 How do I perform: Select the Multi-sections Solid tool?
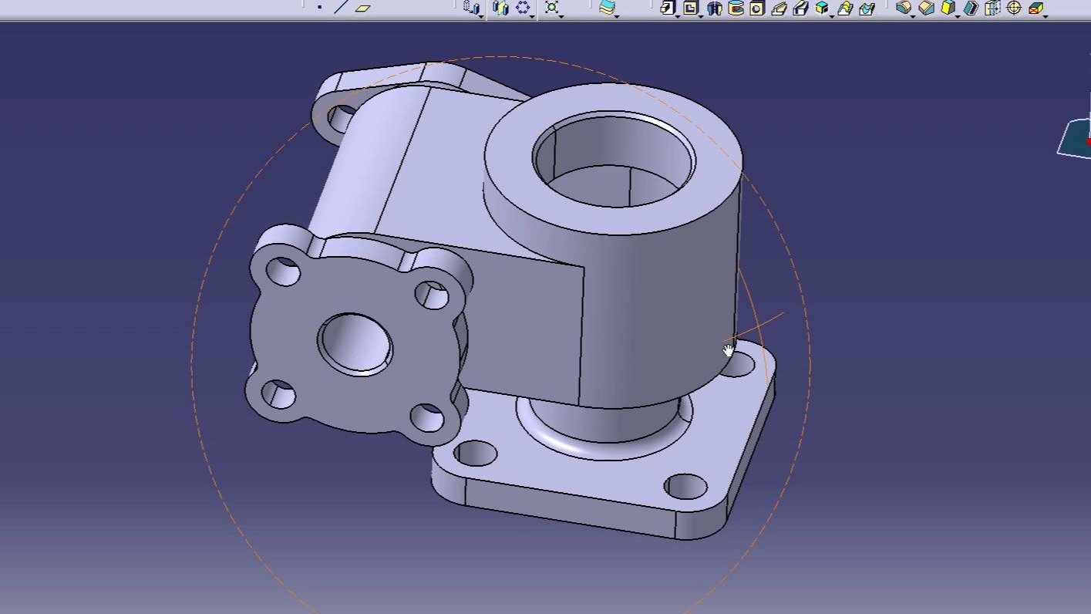click(x=844, y=8)
